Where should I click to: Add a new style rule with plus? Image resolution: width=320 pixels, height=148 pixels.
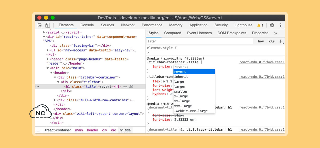[281, 41]
